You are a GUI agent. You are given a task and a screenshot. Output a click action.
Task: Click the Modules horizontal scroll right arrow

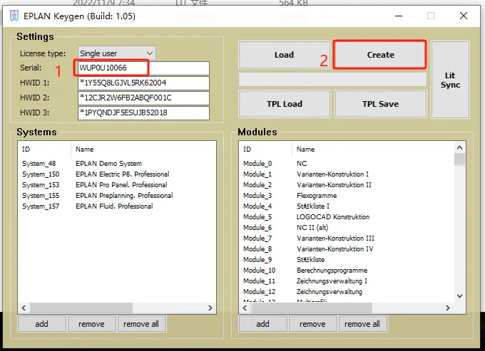(x=448, y=308)
